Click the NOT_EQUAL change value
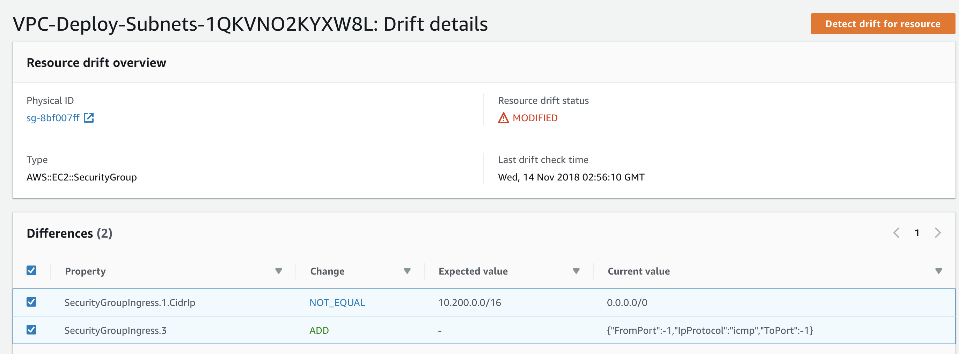Screen dimensions: 959x354 tap(337, 303)
